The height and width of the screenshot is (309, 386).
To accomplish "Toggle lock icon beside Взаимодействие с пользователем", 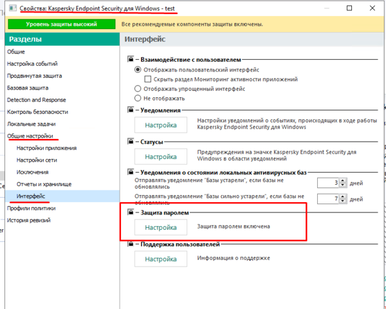I will (131, 59).
